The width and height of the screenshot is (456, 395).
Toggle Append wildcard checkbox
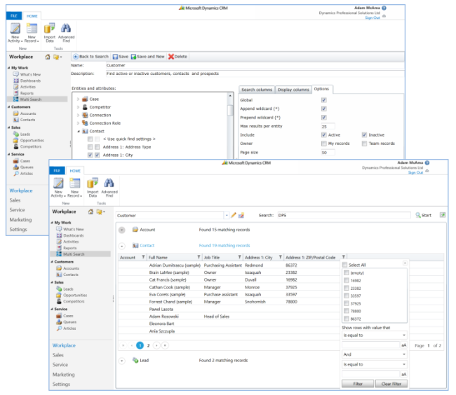[323, 109]
